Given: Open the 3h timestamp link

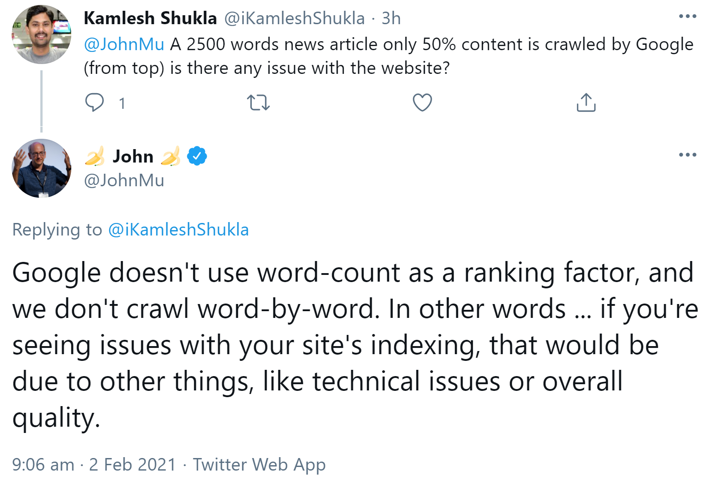Looking at the screenshot, I should click(391, 18).
